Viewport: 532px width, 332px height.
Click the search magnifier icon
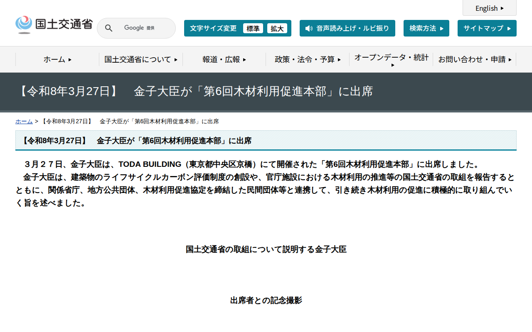[x=108, y=28]
